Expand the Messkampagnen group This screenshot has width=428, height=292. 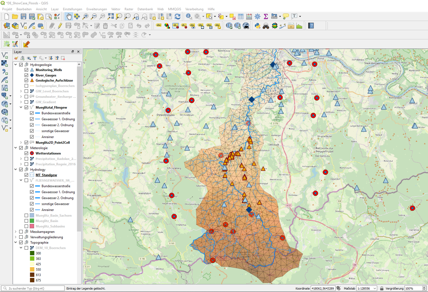click(x=16, y=232)
